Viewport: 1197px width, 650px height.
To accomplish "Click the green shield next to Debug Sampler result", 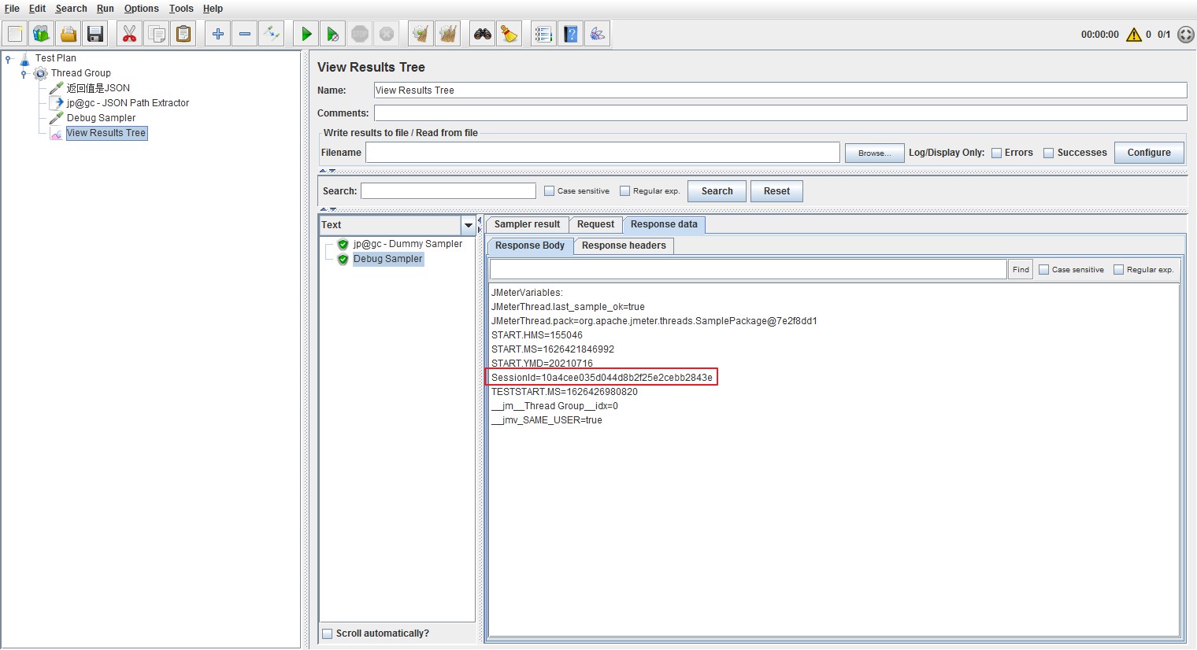I will pyautogui.click(x=343, y=259).
